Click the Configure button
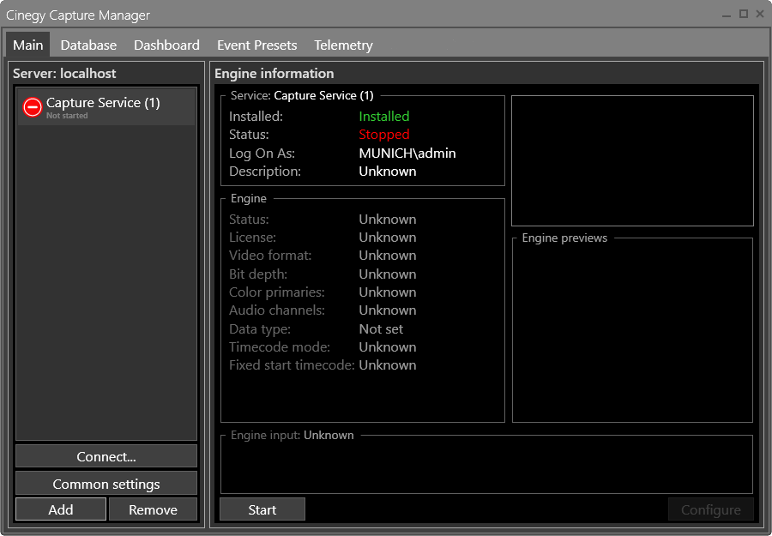Screen dimensions: 772x536 (711, 509)
